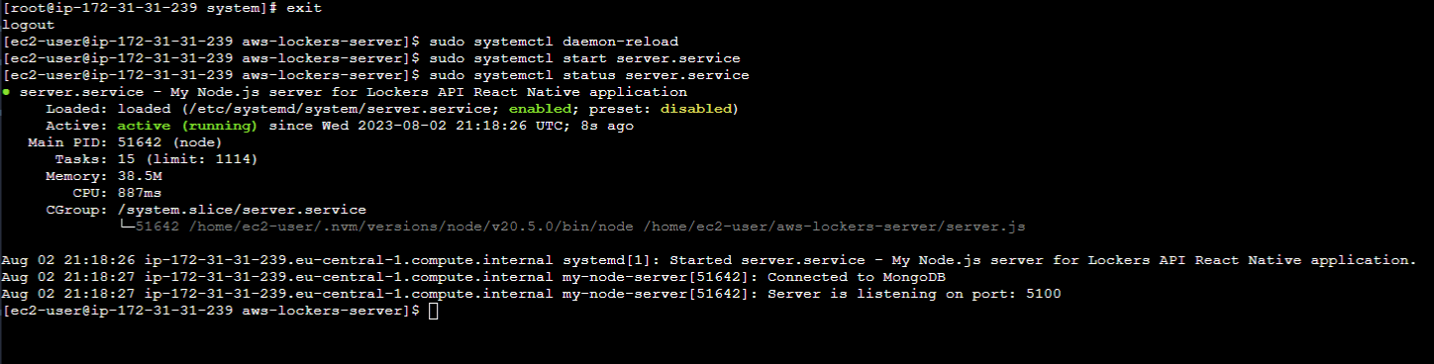Click the systemd[1] Started server.service log line
This screenshot has height=364, width=1434.
click(708, 260)
